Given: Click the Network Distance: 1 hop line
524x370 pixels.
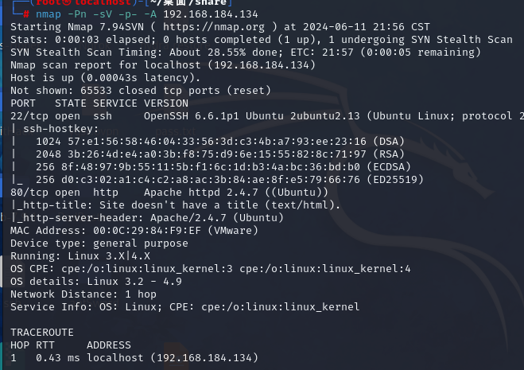Looking at the screenshot, I should point(83,294).
